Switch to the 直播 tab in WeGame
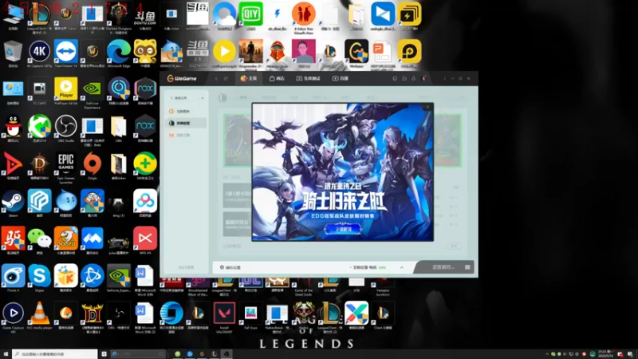Image resolution: width=638 pixels, height=359 pixels. [x=341, y=78]
